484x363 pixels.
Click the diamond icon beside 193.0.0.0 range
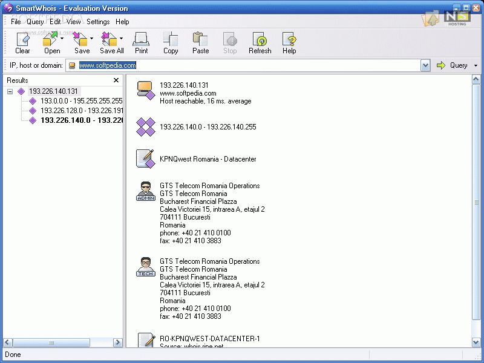pyautogui.click(x=33, y=101)
